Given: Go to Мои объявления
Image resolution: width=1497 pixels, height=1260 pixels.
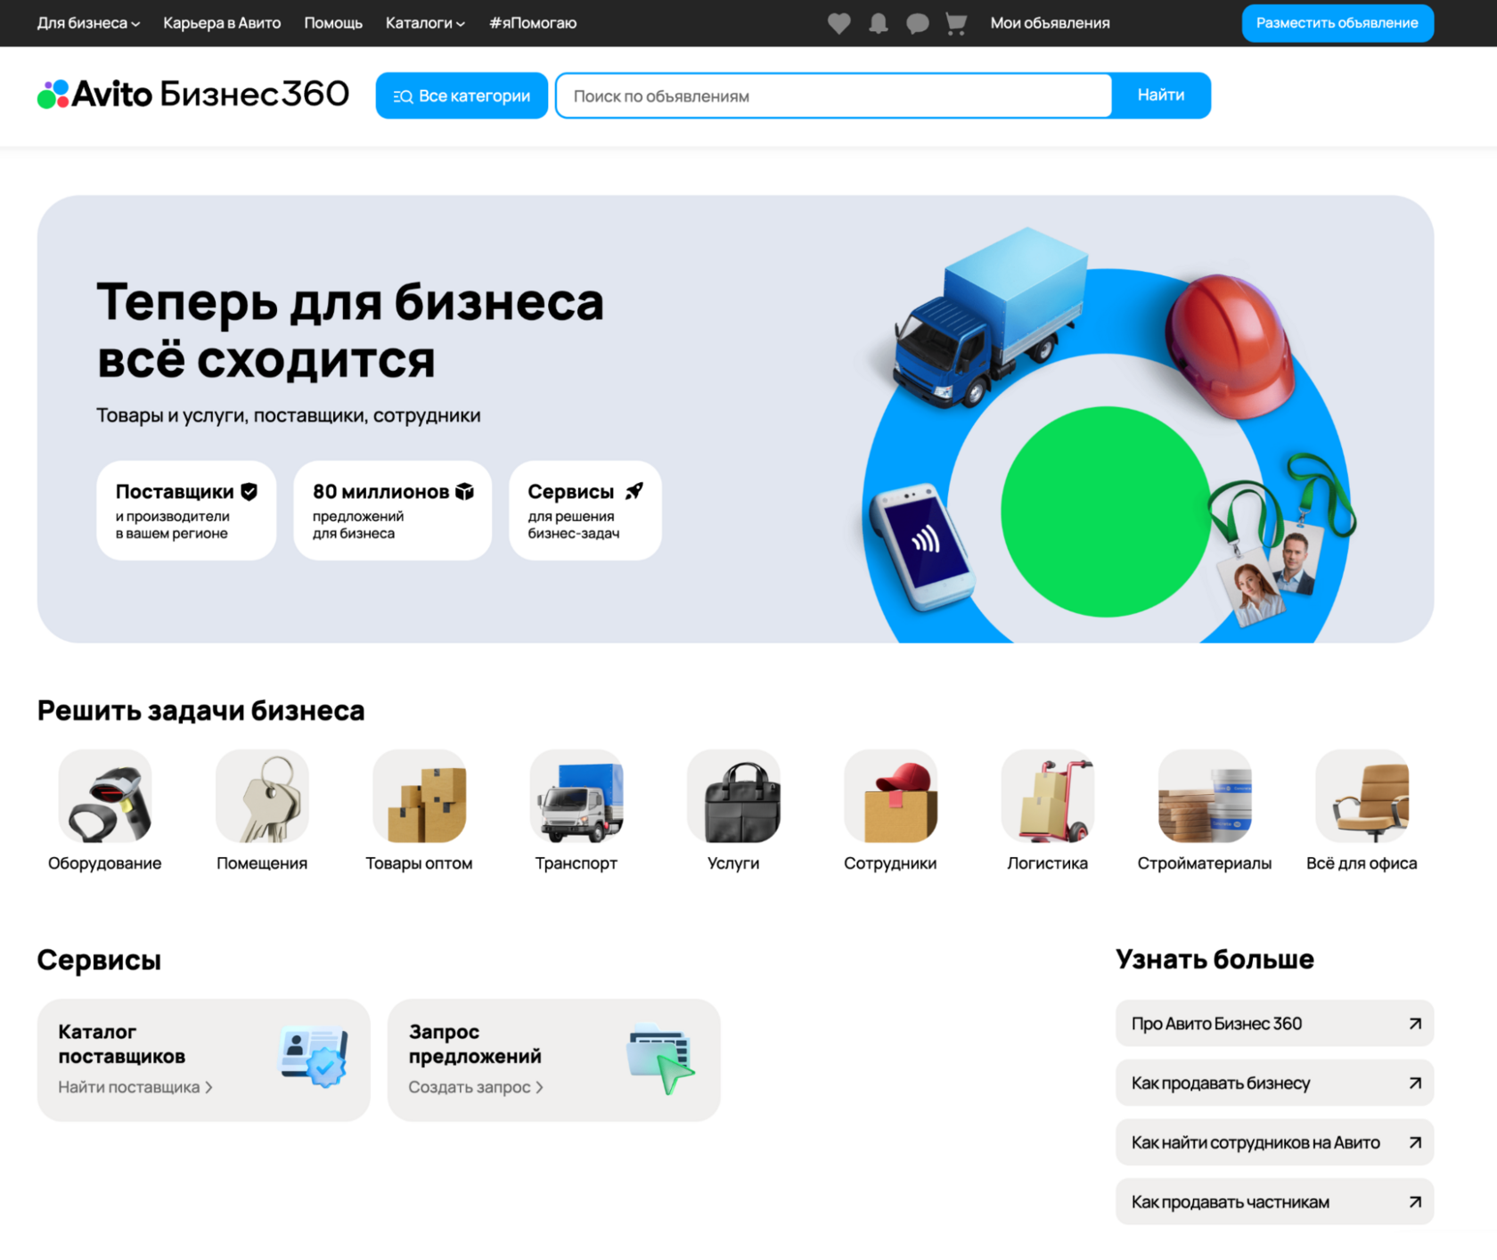Looking at the screenshot, I should click(1050, 23).
